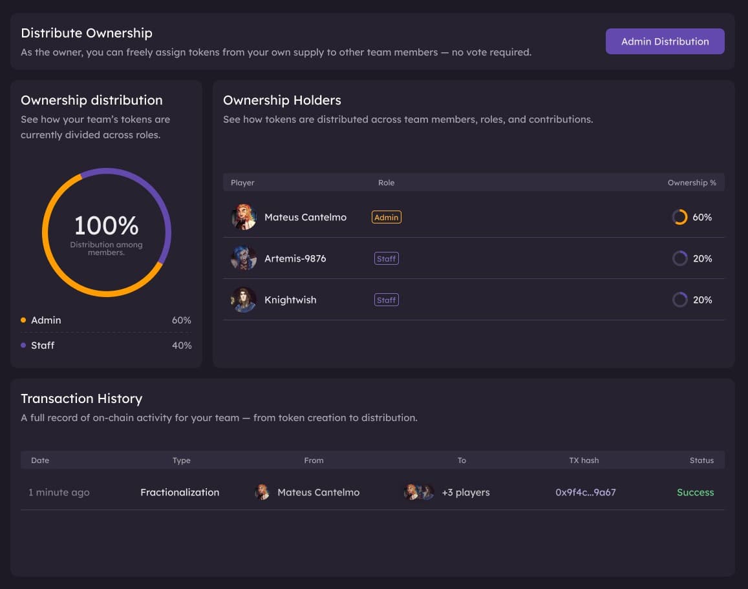Screen dimensions: 748x589
Task: Click the 20% ownership ring for Knightwish
Action: (679, 300)
